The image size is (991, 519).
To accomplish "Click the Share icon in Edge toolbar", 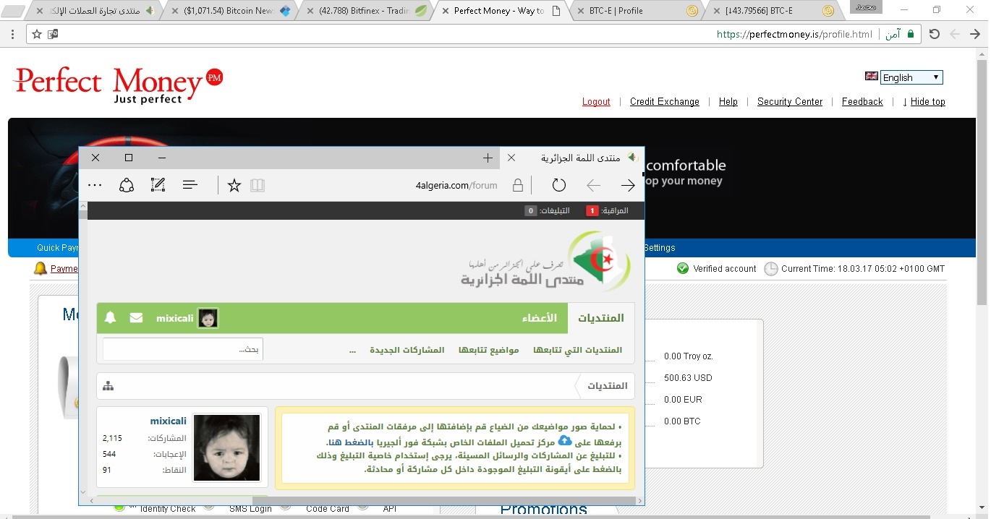I will pos(127,186).
